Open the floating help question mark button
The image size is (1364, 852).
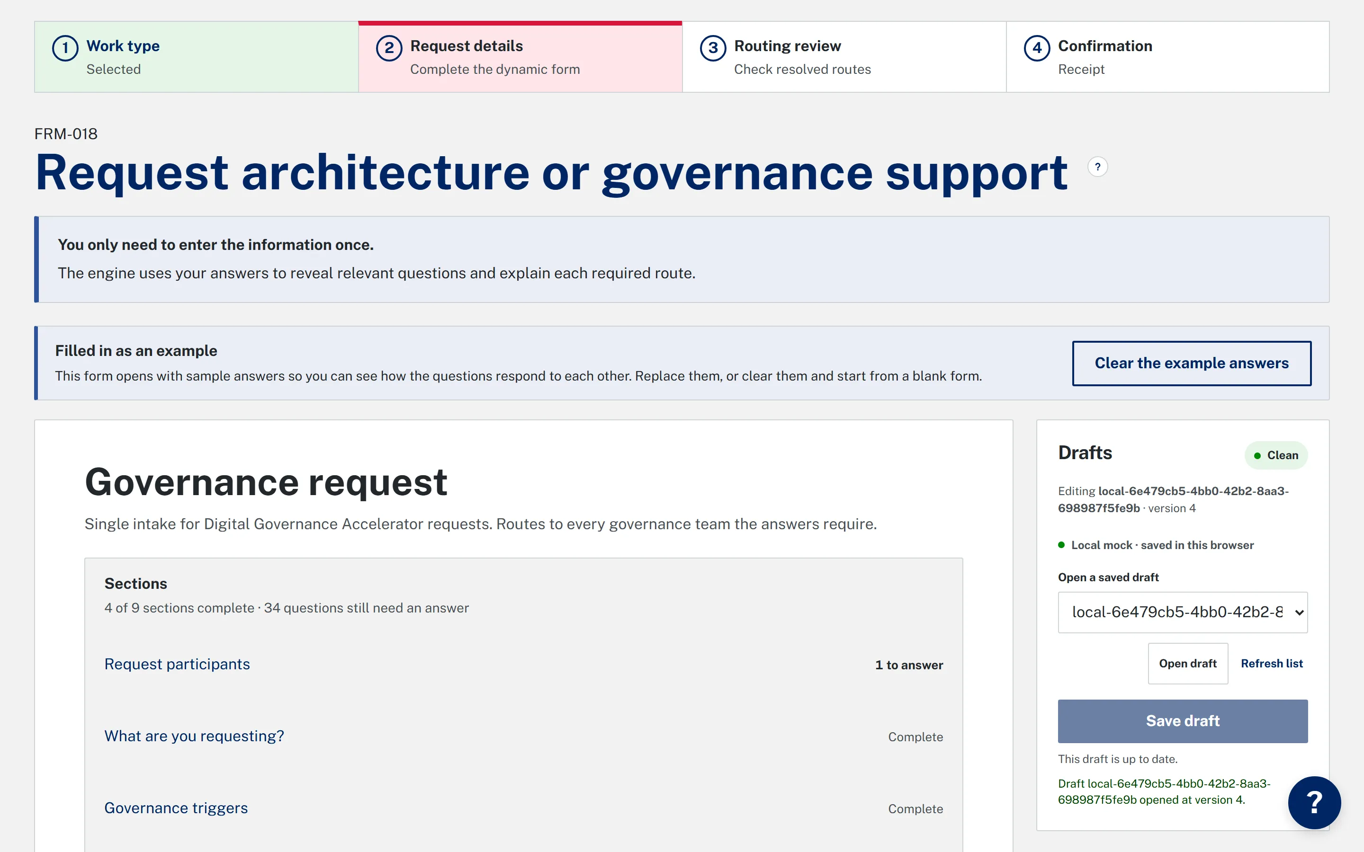(1314, 802)
